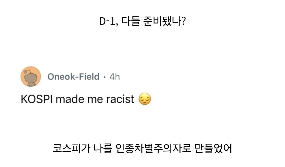Viewport: 285px width, 167px height.
Task: Open the Snoo avatar of Oneok-Field
Action: [x=31, y=77]
